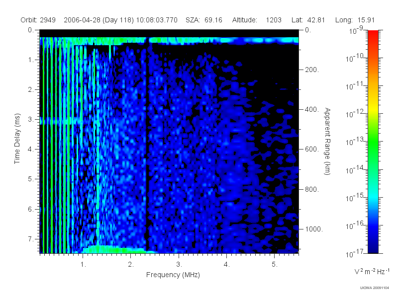
Task: Click the time delay tick label 6.
Action: [31, 209]
